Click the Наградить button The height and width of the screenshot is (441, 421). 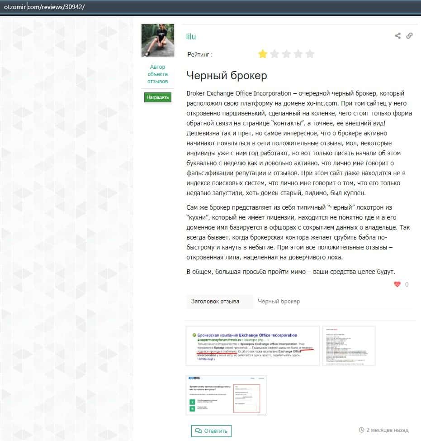[x=157, y=97]
